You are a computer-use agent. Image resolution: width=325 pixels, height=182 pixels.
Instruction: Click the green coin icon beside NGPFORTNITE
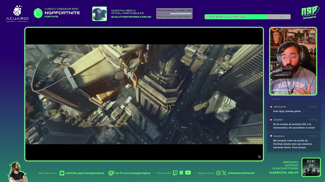tap(38, 13)
